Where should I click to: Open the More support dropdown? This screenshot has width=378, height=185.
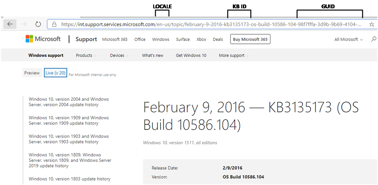pos(232,55)
